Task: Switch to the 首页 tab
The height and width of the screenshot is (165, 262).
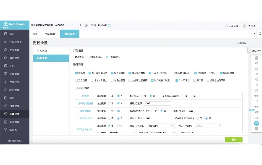Action: (x=35, y=34)
